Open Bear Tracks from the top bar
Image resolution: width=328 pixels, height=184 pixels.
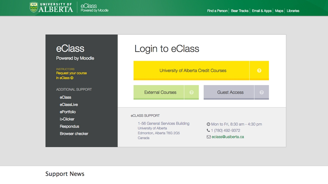[239, 11]
